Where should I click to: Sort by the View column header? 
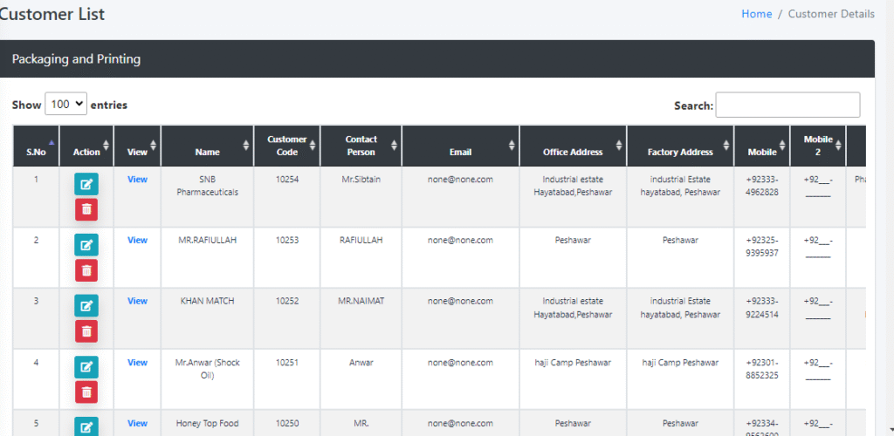[137, 146]
